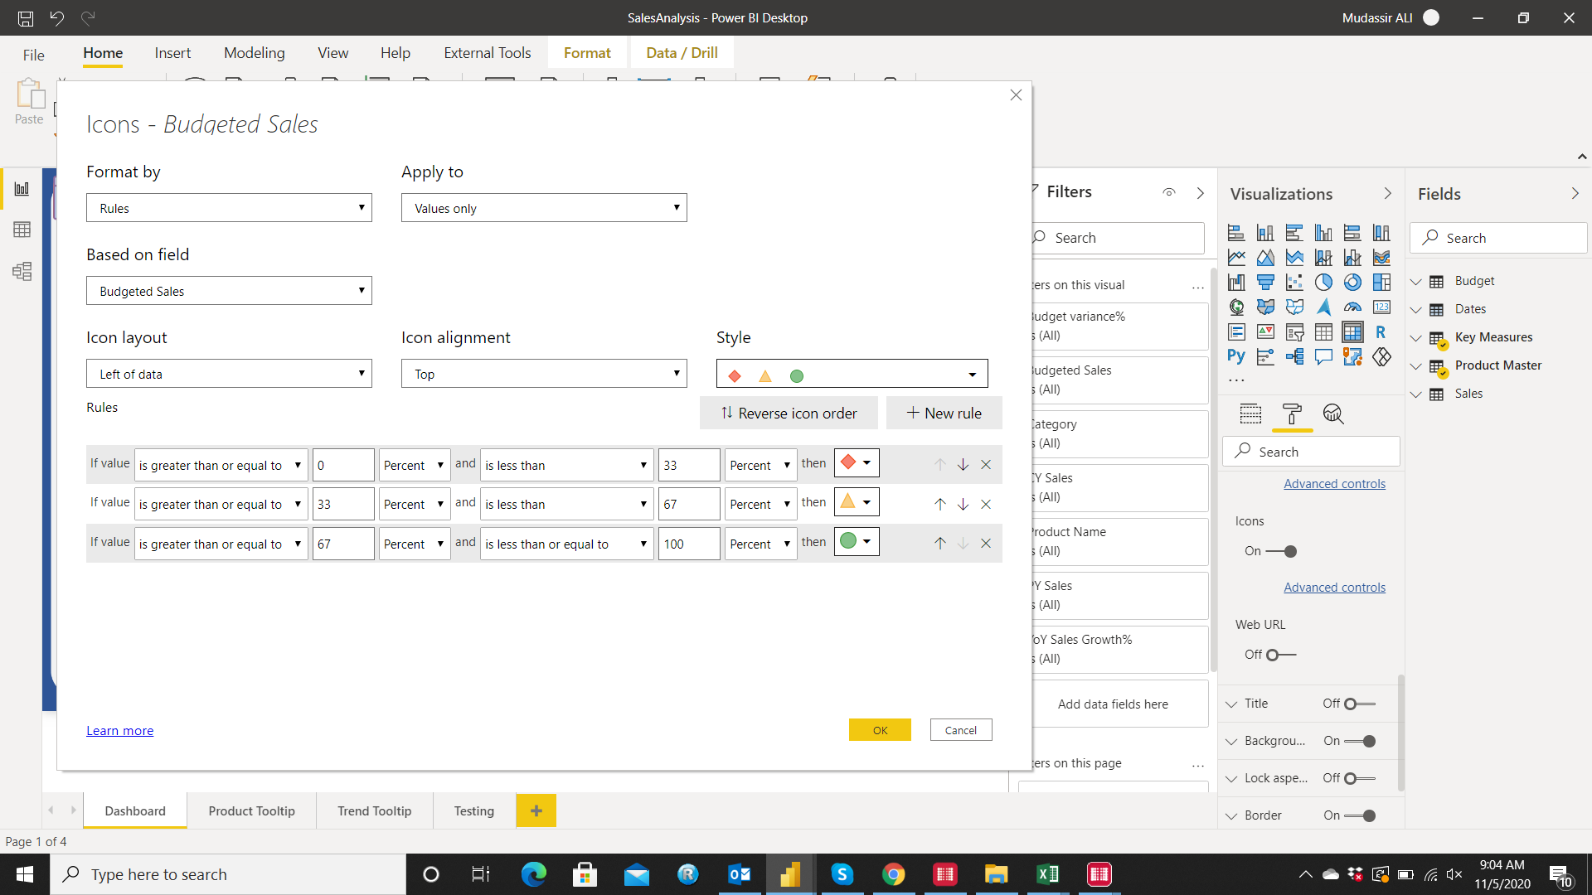
Task: Open the Format by dropdown
Action: [x=229, y=208]
